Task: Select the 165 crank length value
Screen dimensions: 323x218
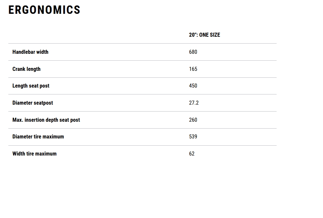Action: point(193,69)
